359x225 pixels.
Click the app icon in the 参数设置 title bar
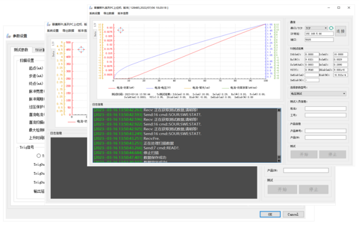click(x=9, y=36)
